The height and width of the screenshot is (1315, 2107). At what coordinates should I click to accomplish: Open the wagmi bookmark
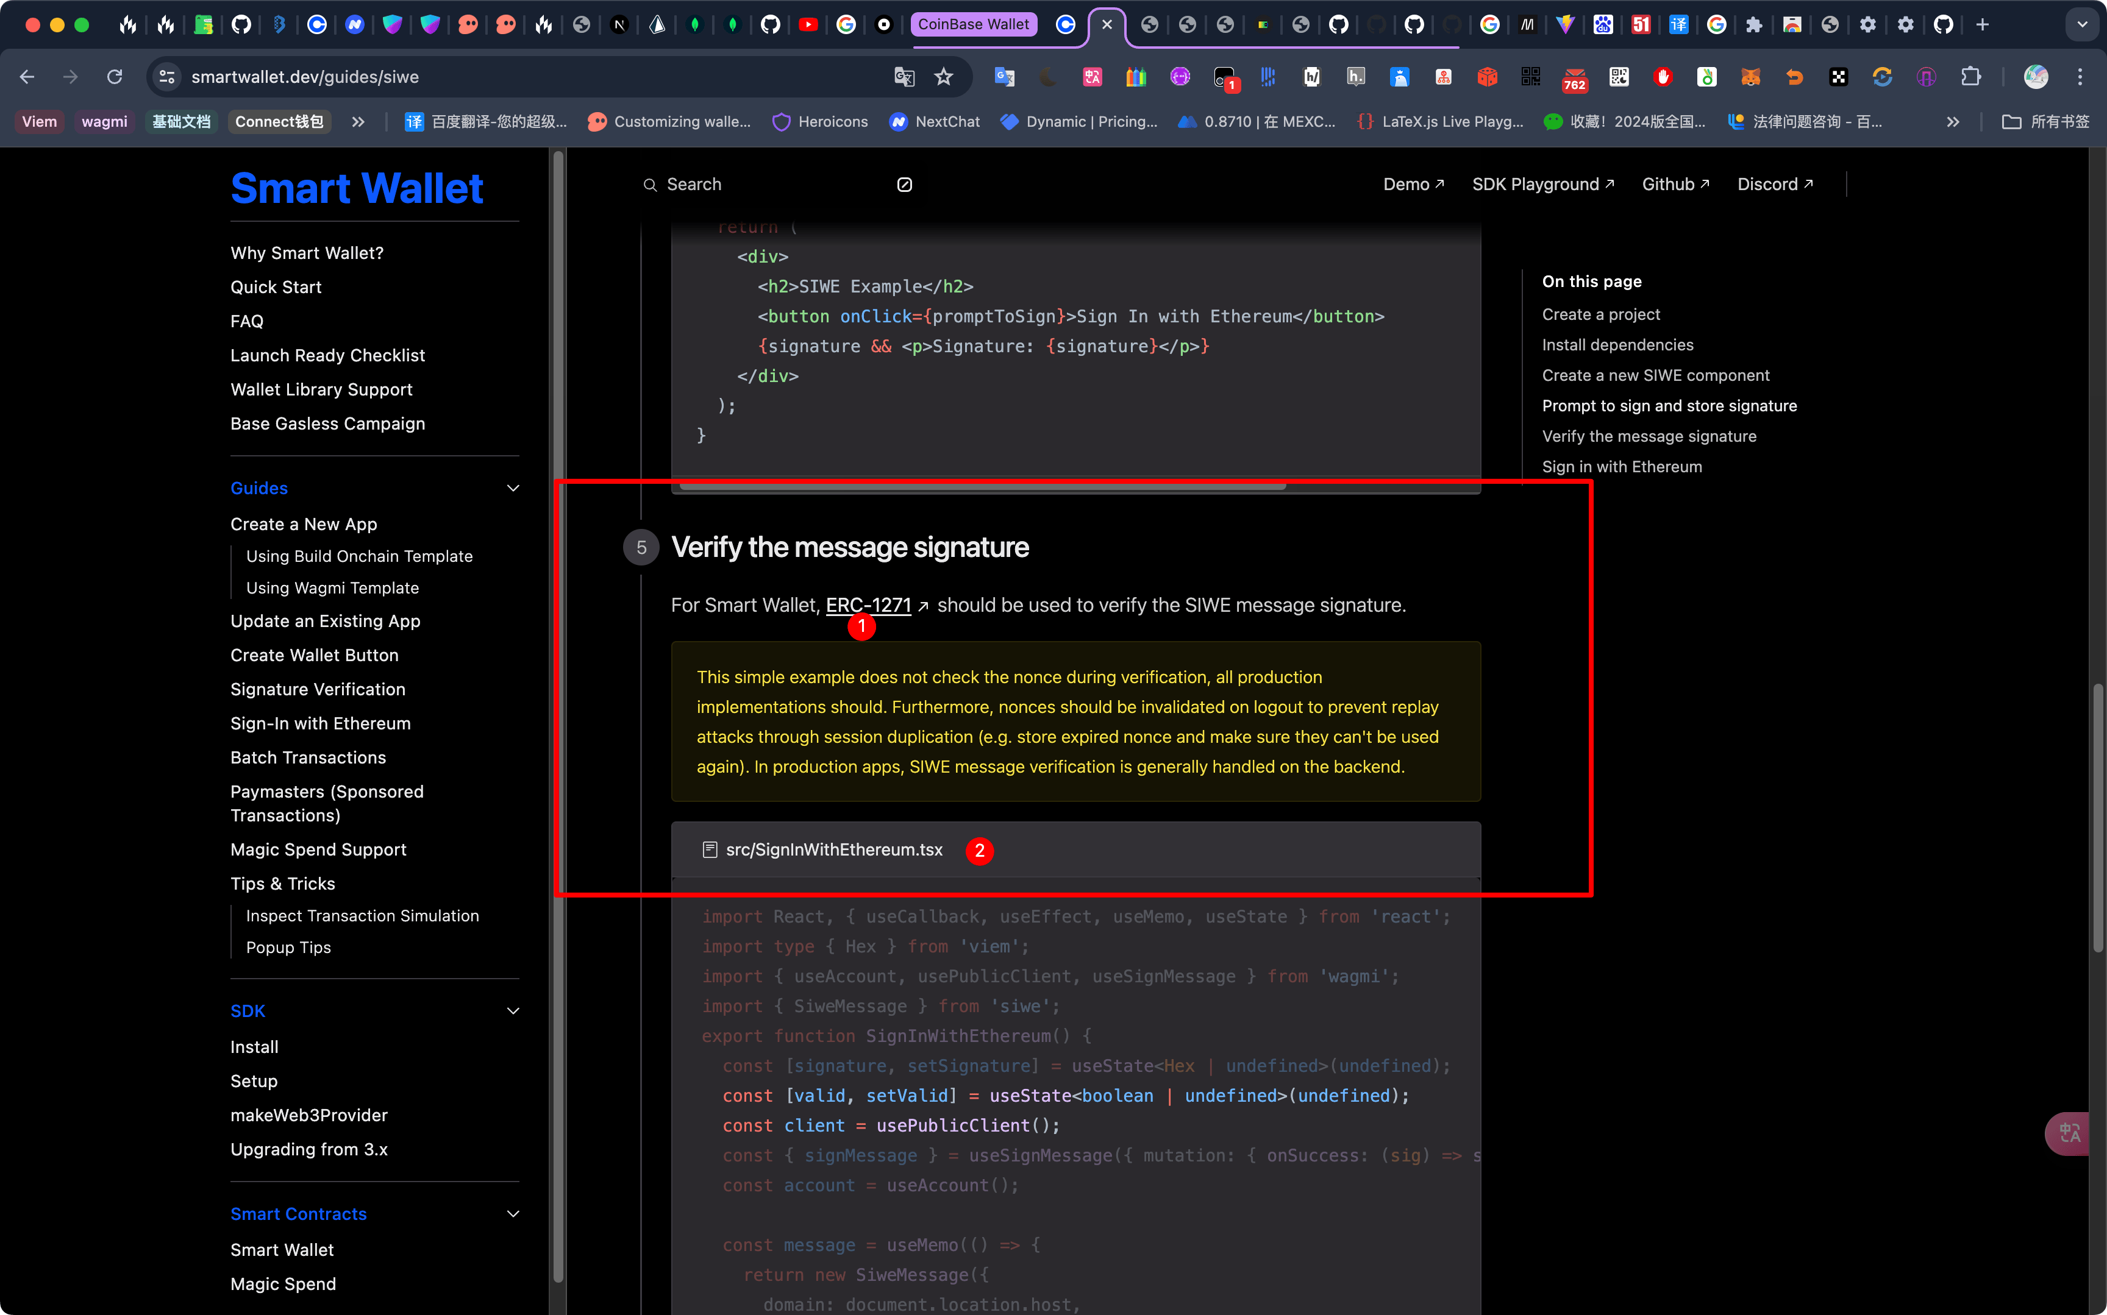(104, 122)
